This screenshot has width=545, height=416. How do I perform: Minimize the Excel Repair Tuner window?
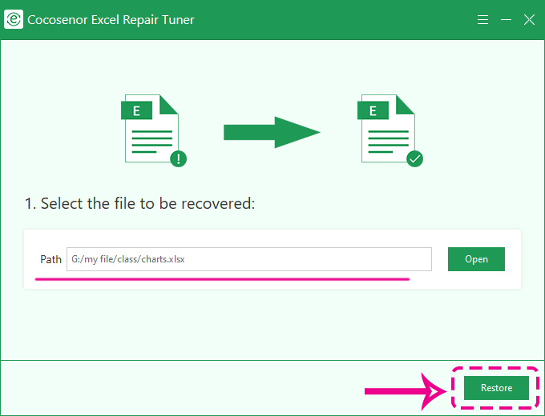(x=506, y=20)
